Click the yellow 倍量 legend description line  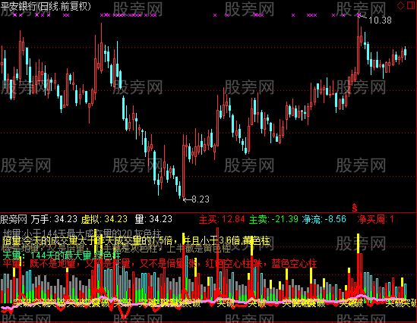point(136,241)
